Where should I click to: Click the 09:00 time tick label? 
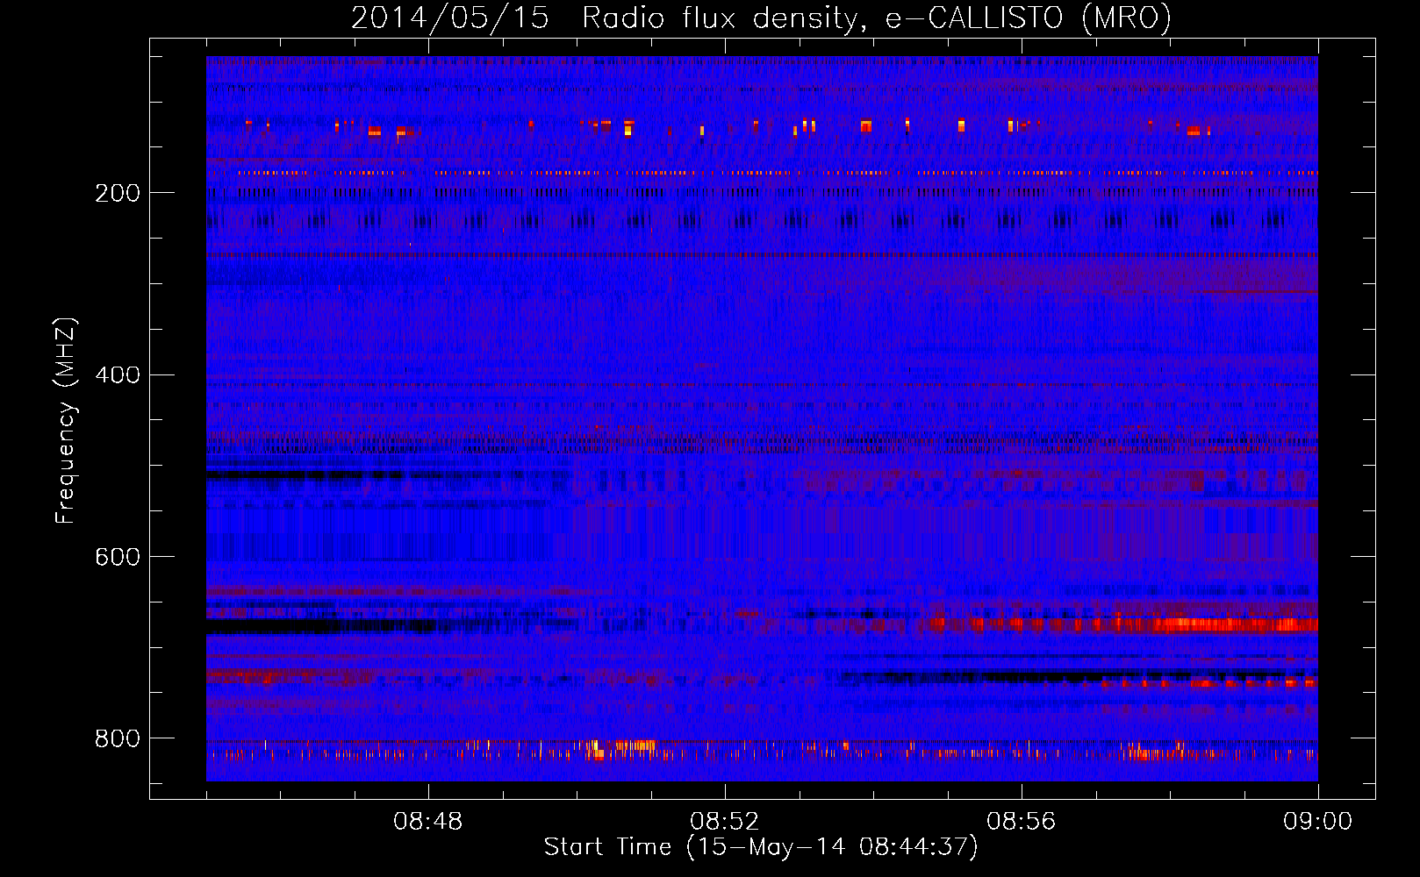(x=1318, y=822)
